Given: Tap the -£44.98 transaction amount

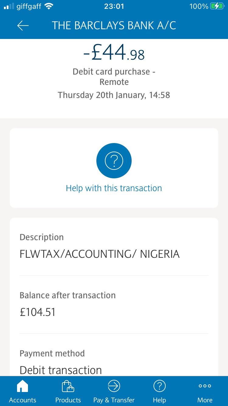Looking at the screenshot, I should pyautogui.click(x=114, y=53).
